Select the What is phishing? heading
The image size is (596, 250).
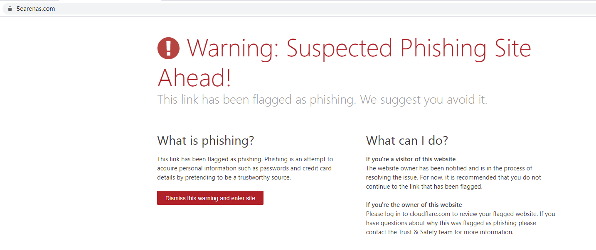(205, 141)
